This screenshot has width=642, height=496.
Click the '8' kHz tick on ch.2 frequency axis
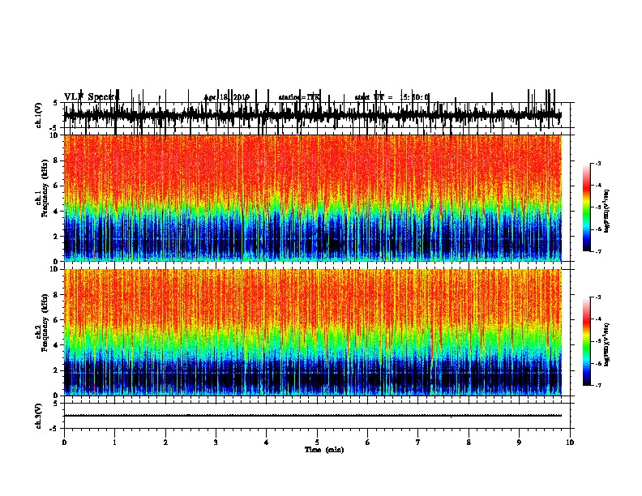click(x=56, y=295)
